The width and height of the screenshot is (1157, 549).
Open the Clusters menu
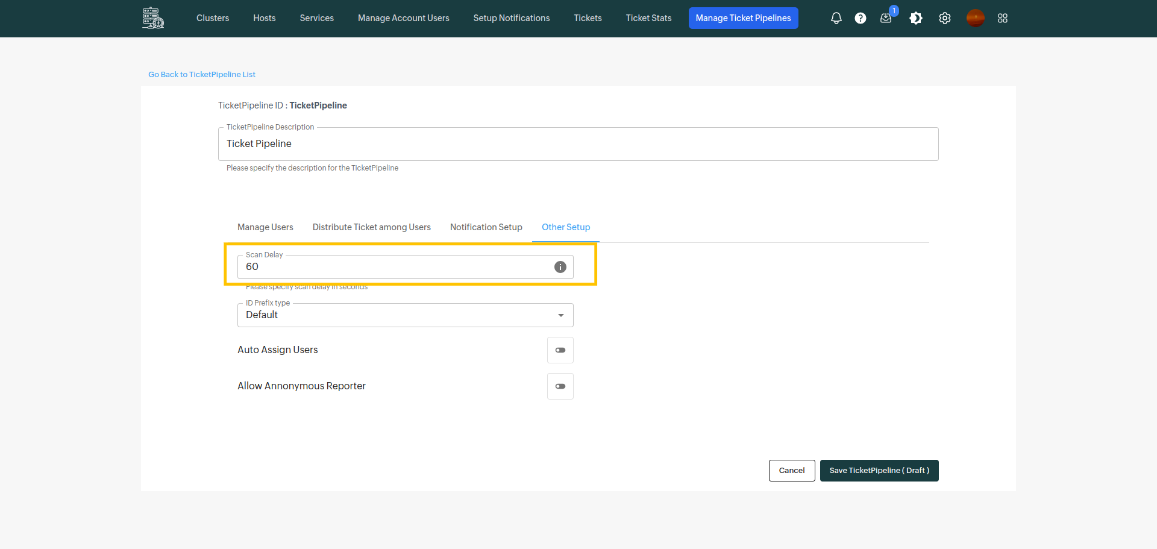(213, 18)
